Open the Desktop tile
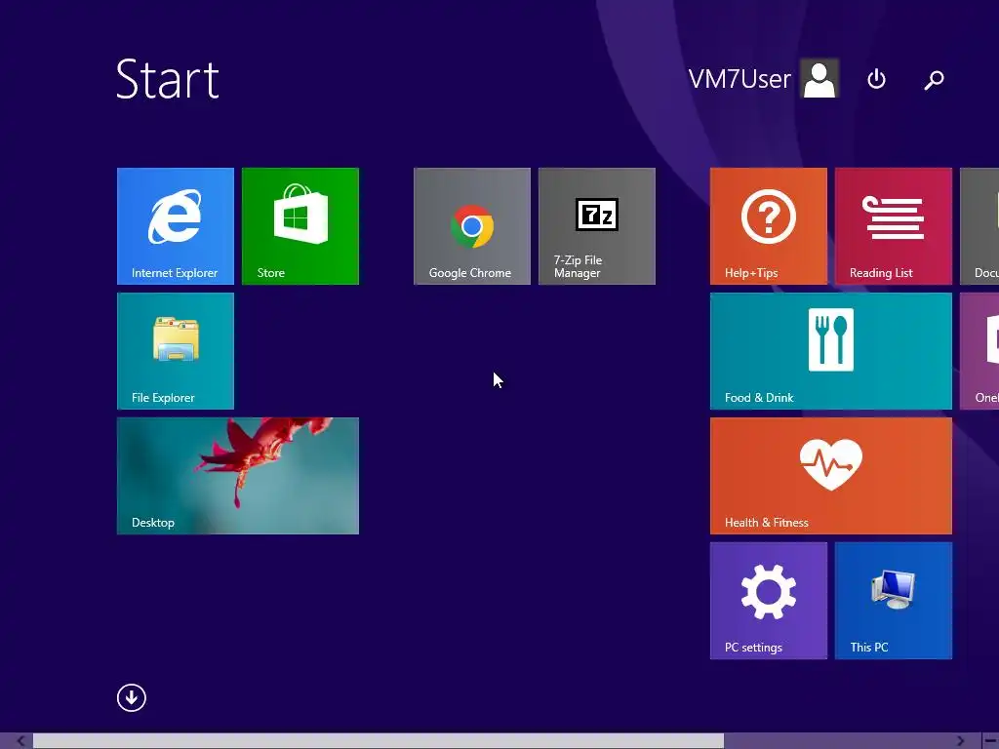Image resolution: width=999 pixels, height=749 pixels. (238, 476)
